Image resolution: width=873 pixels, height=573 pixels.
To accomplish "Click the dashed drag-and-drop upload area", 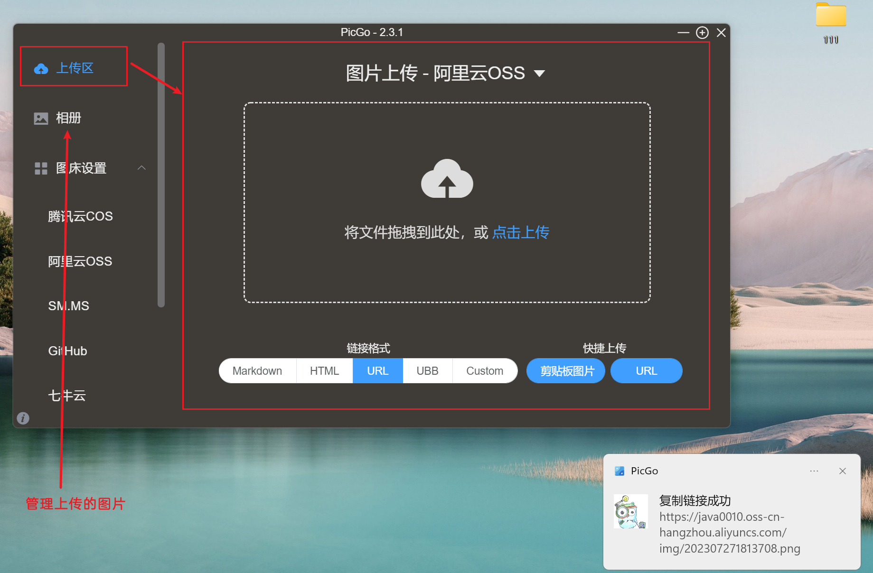I will (447, 203).
